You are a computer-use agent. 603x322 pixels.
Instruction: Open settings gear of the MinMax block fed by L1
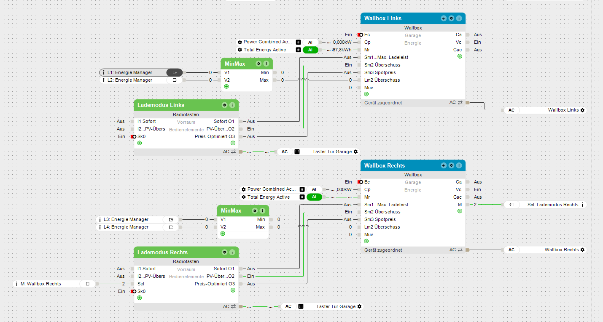coord(258,64)
